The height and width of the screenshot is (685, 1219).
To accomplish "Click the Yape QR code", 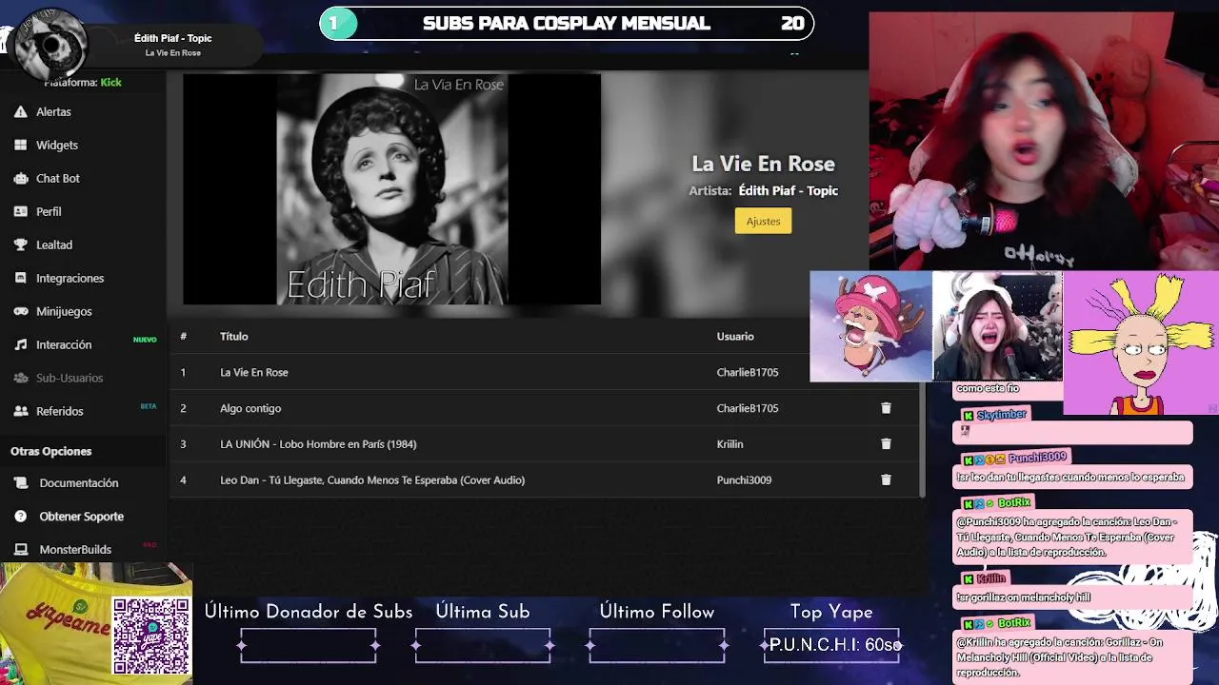I will pos(151,636).
